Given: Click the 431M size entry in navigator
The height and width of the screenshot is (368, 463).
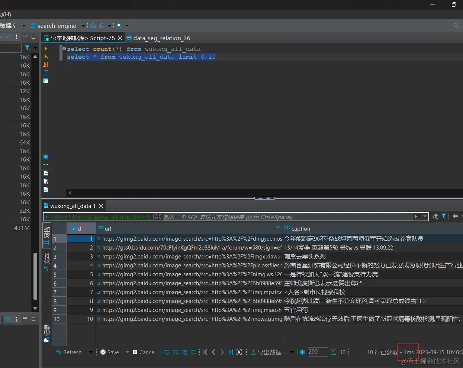Looking at the screenshot, I should (22, 228).
